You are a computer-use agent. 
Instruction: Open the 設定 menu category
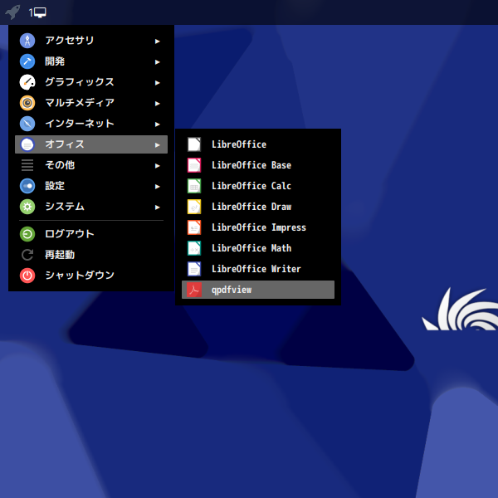coord(91,186)
